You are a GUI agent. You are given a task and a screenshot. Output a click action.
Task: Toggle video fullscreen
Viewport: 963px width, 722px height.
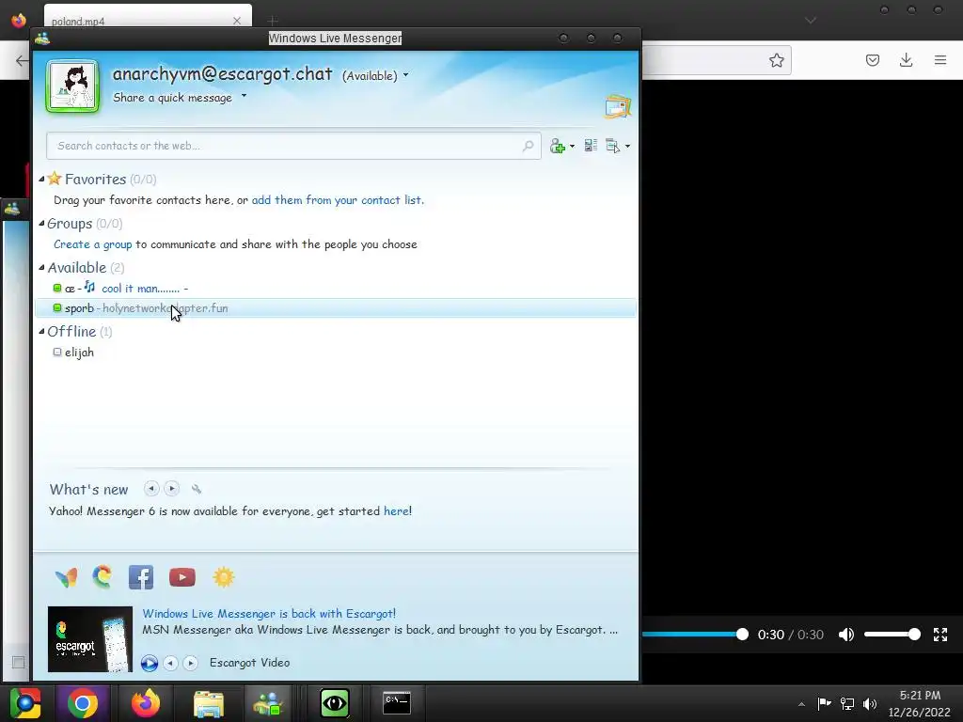pyautogui.click(x=940, y=635)
